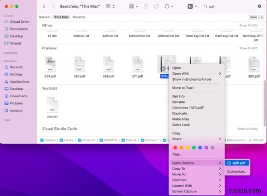Open the group-by options in the toolbar
The width and height of the screenshot is (267, 196).
pyautogui.click(x=133, y=6)
